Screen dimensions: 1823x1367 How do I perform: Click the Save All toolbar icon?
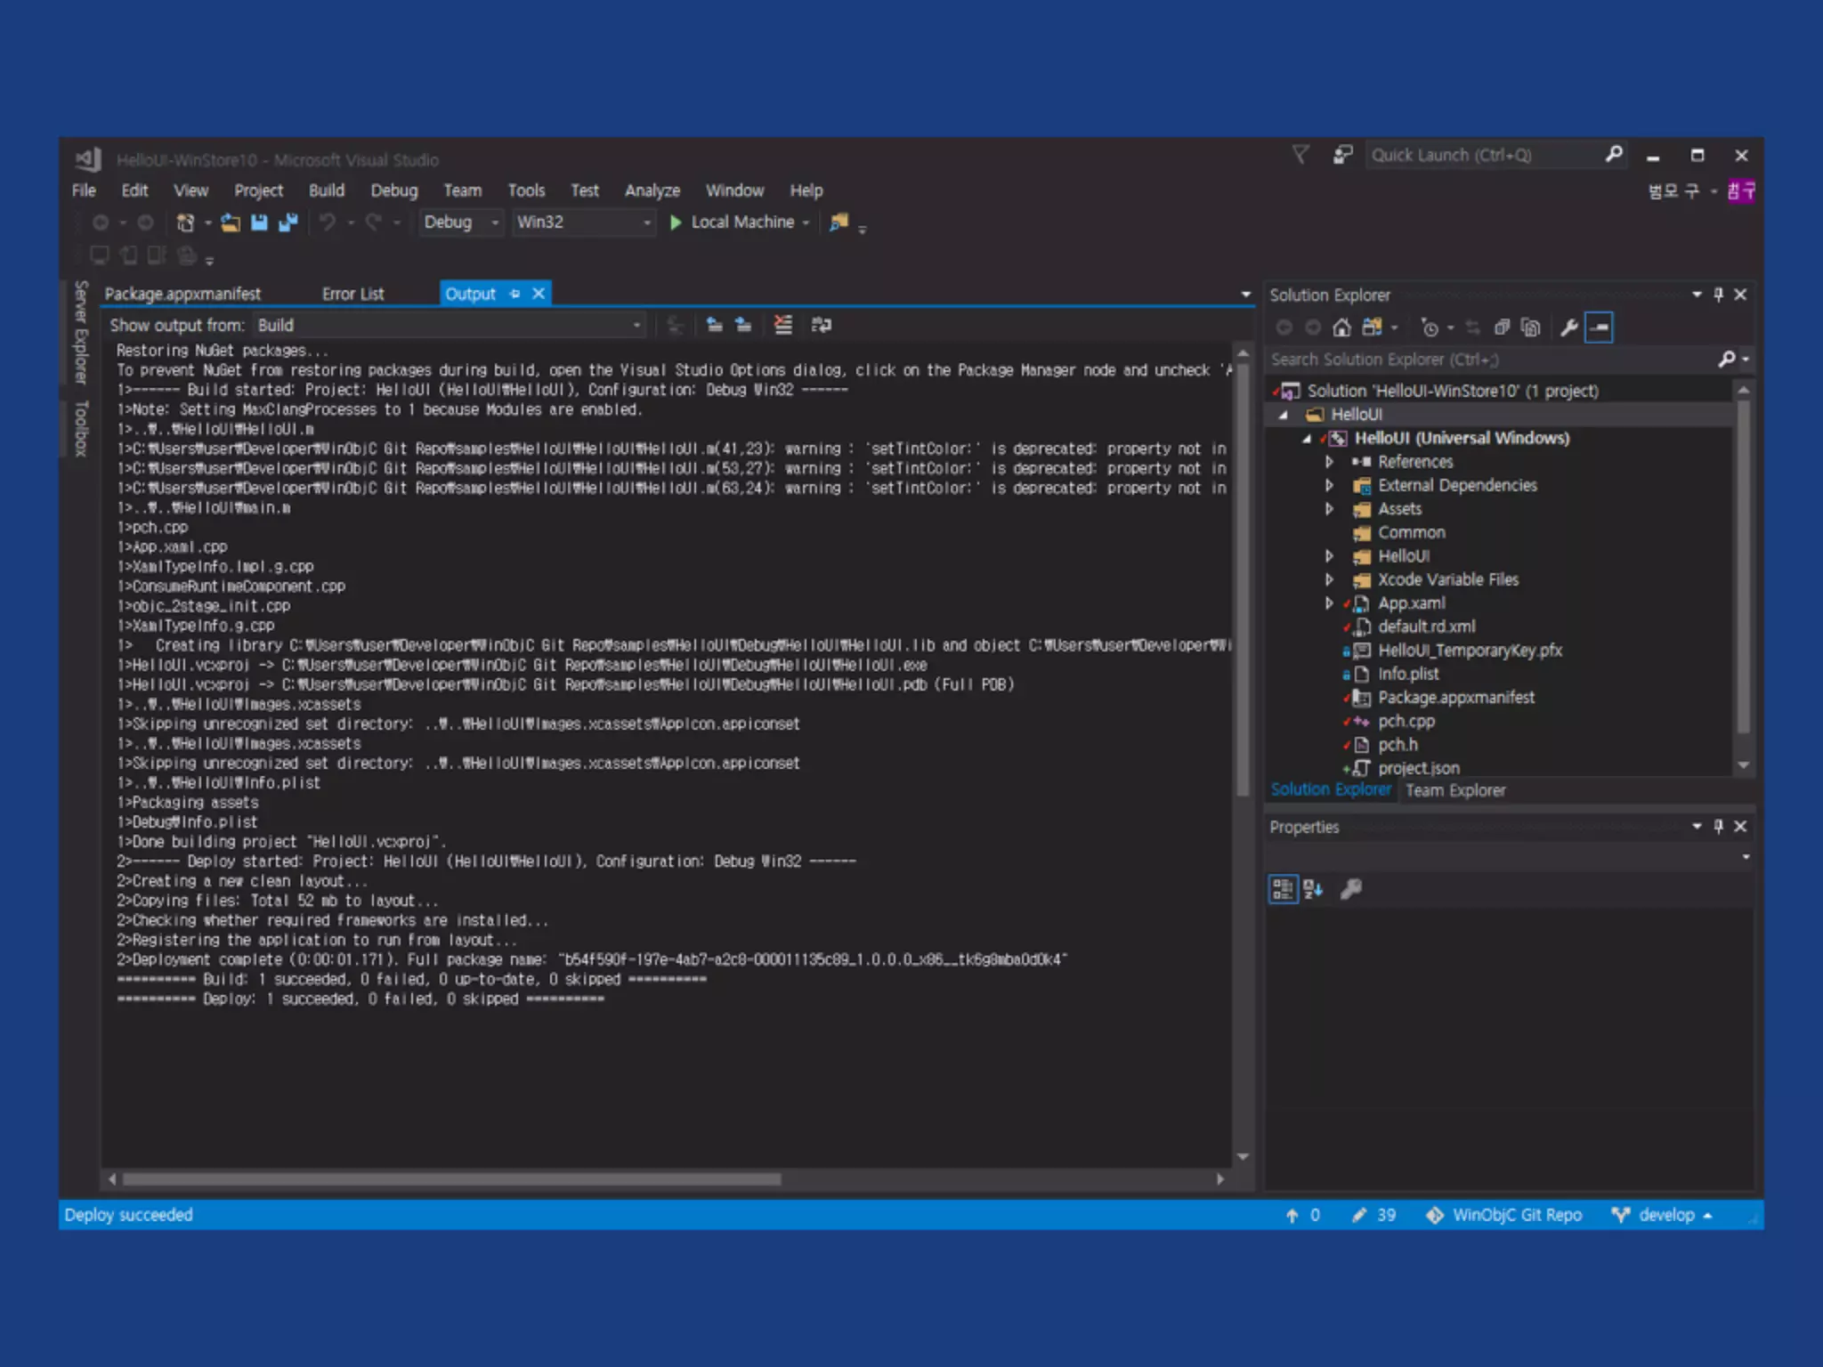point(288,222)
